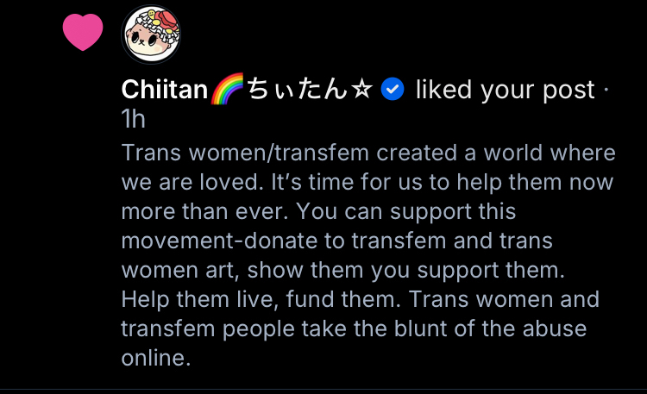This screenshot has height=394, width=647.
Task: Click the star symbol after the name
Action: [361, 89]
